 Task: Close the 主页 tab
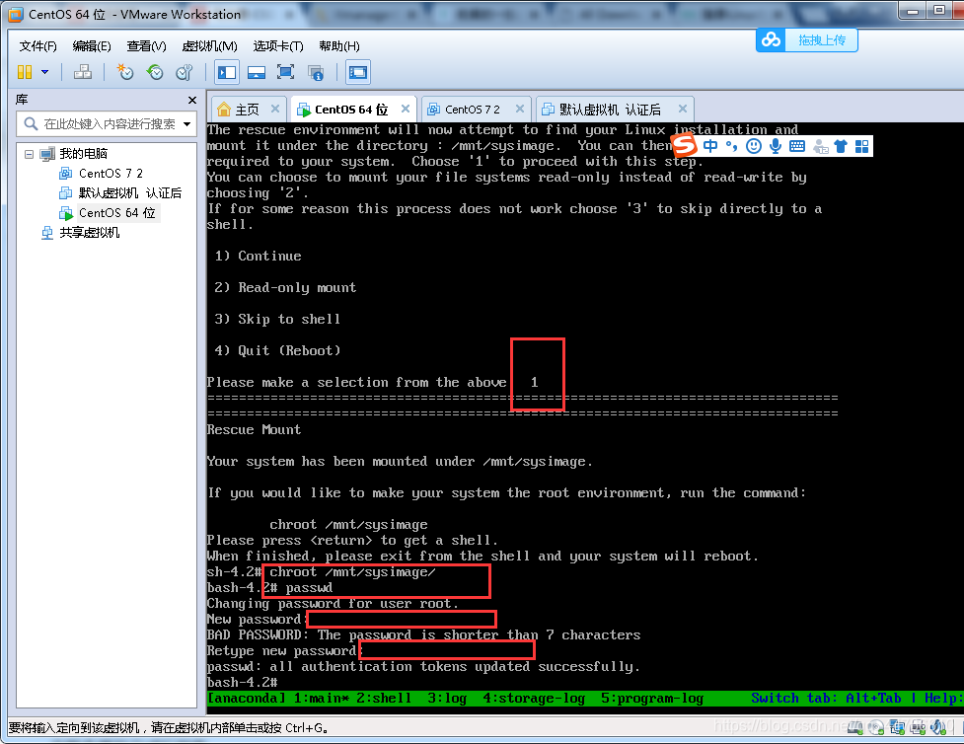[275, 109]
